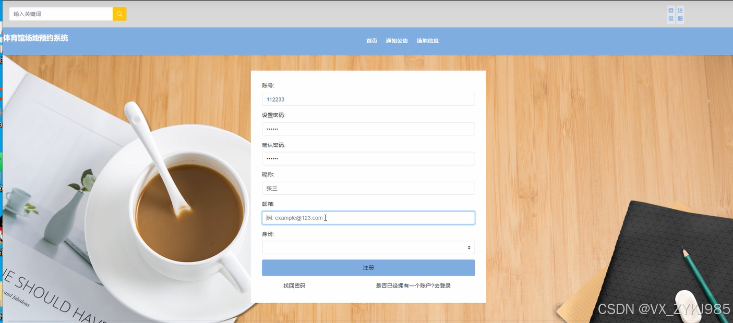Image resolution: width=733 pixels, height=323 pixels.
Task: Focus the 确认密码 confirm password field
Action: (368, 159)
